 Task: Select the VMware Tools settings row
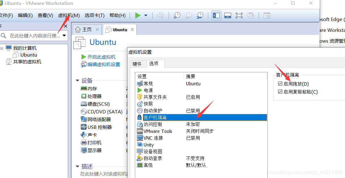[x=201, y=131]
